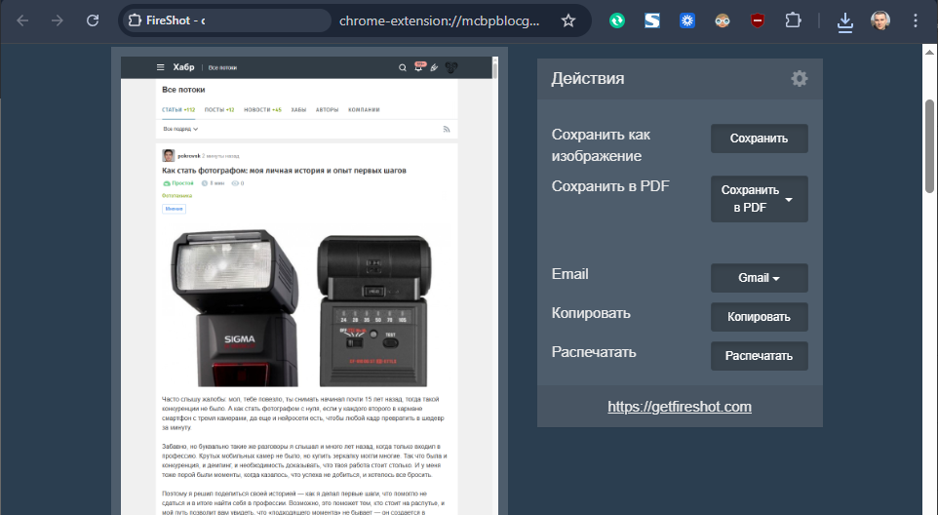
Task: Open the face with glasses extension
Action: pyautogui.click(x=723, y=20)
